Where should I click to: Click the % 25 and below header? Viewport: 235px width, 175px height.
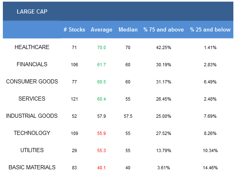pyautogui.click(x=210, y=29)
